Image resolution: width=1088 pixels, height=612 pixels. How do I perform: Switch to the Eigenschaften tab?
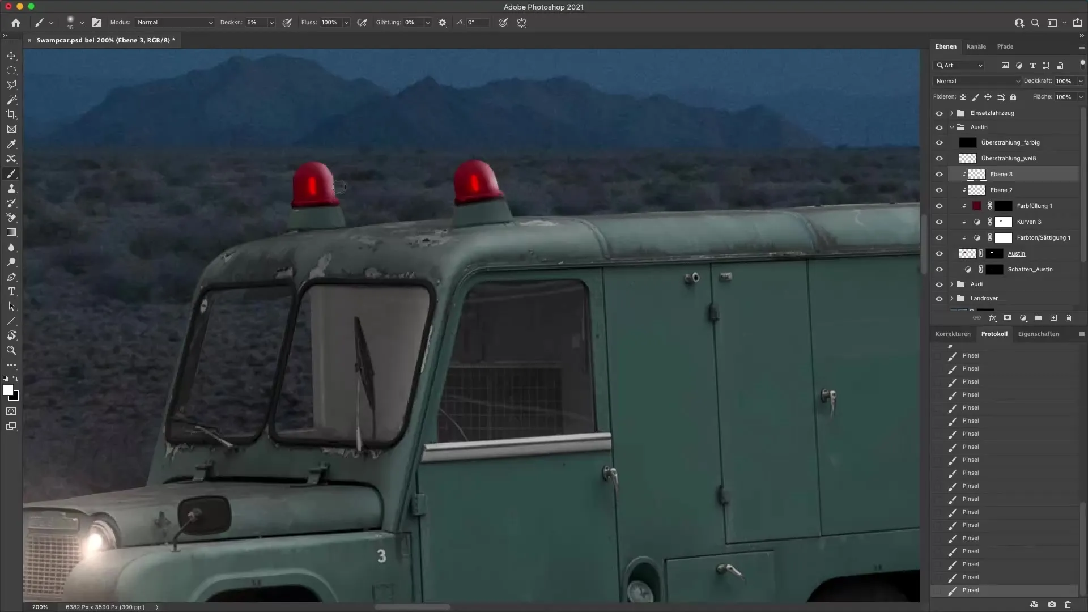pos(1038,334)
